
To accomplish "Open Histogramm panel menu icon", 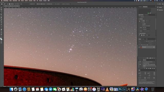I will (156, 7).
